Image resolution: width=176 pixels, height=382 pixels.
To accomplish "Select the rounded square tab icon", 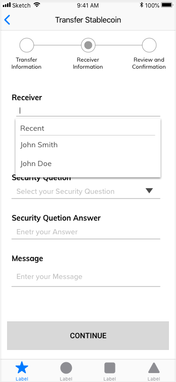I will (110, 368).
